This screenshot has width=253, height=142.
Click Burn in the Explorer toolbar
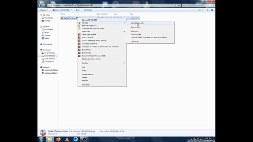coord(78,10)
